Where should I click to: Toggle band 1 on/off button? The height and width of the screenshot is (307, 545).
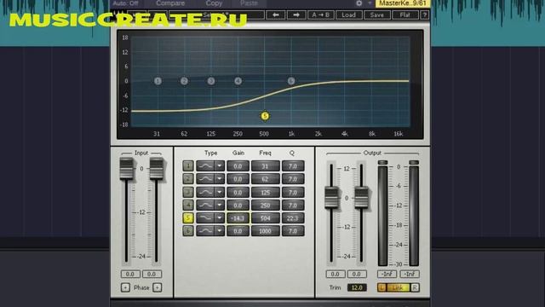pos(188,166)
